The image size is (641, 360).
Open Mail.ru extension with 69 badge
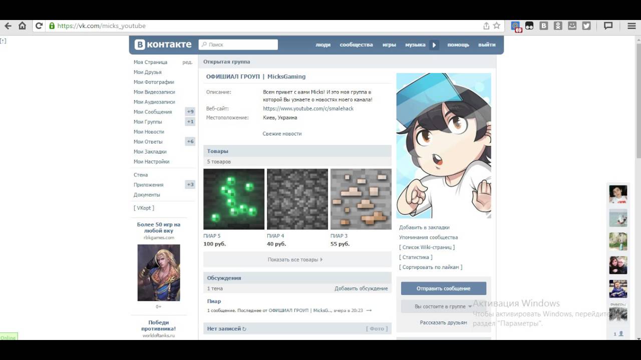515,26
